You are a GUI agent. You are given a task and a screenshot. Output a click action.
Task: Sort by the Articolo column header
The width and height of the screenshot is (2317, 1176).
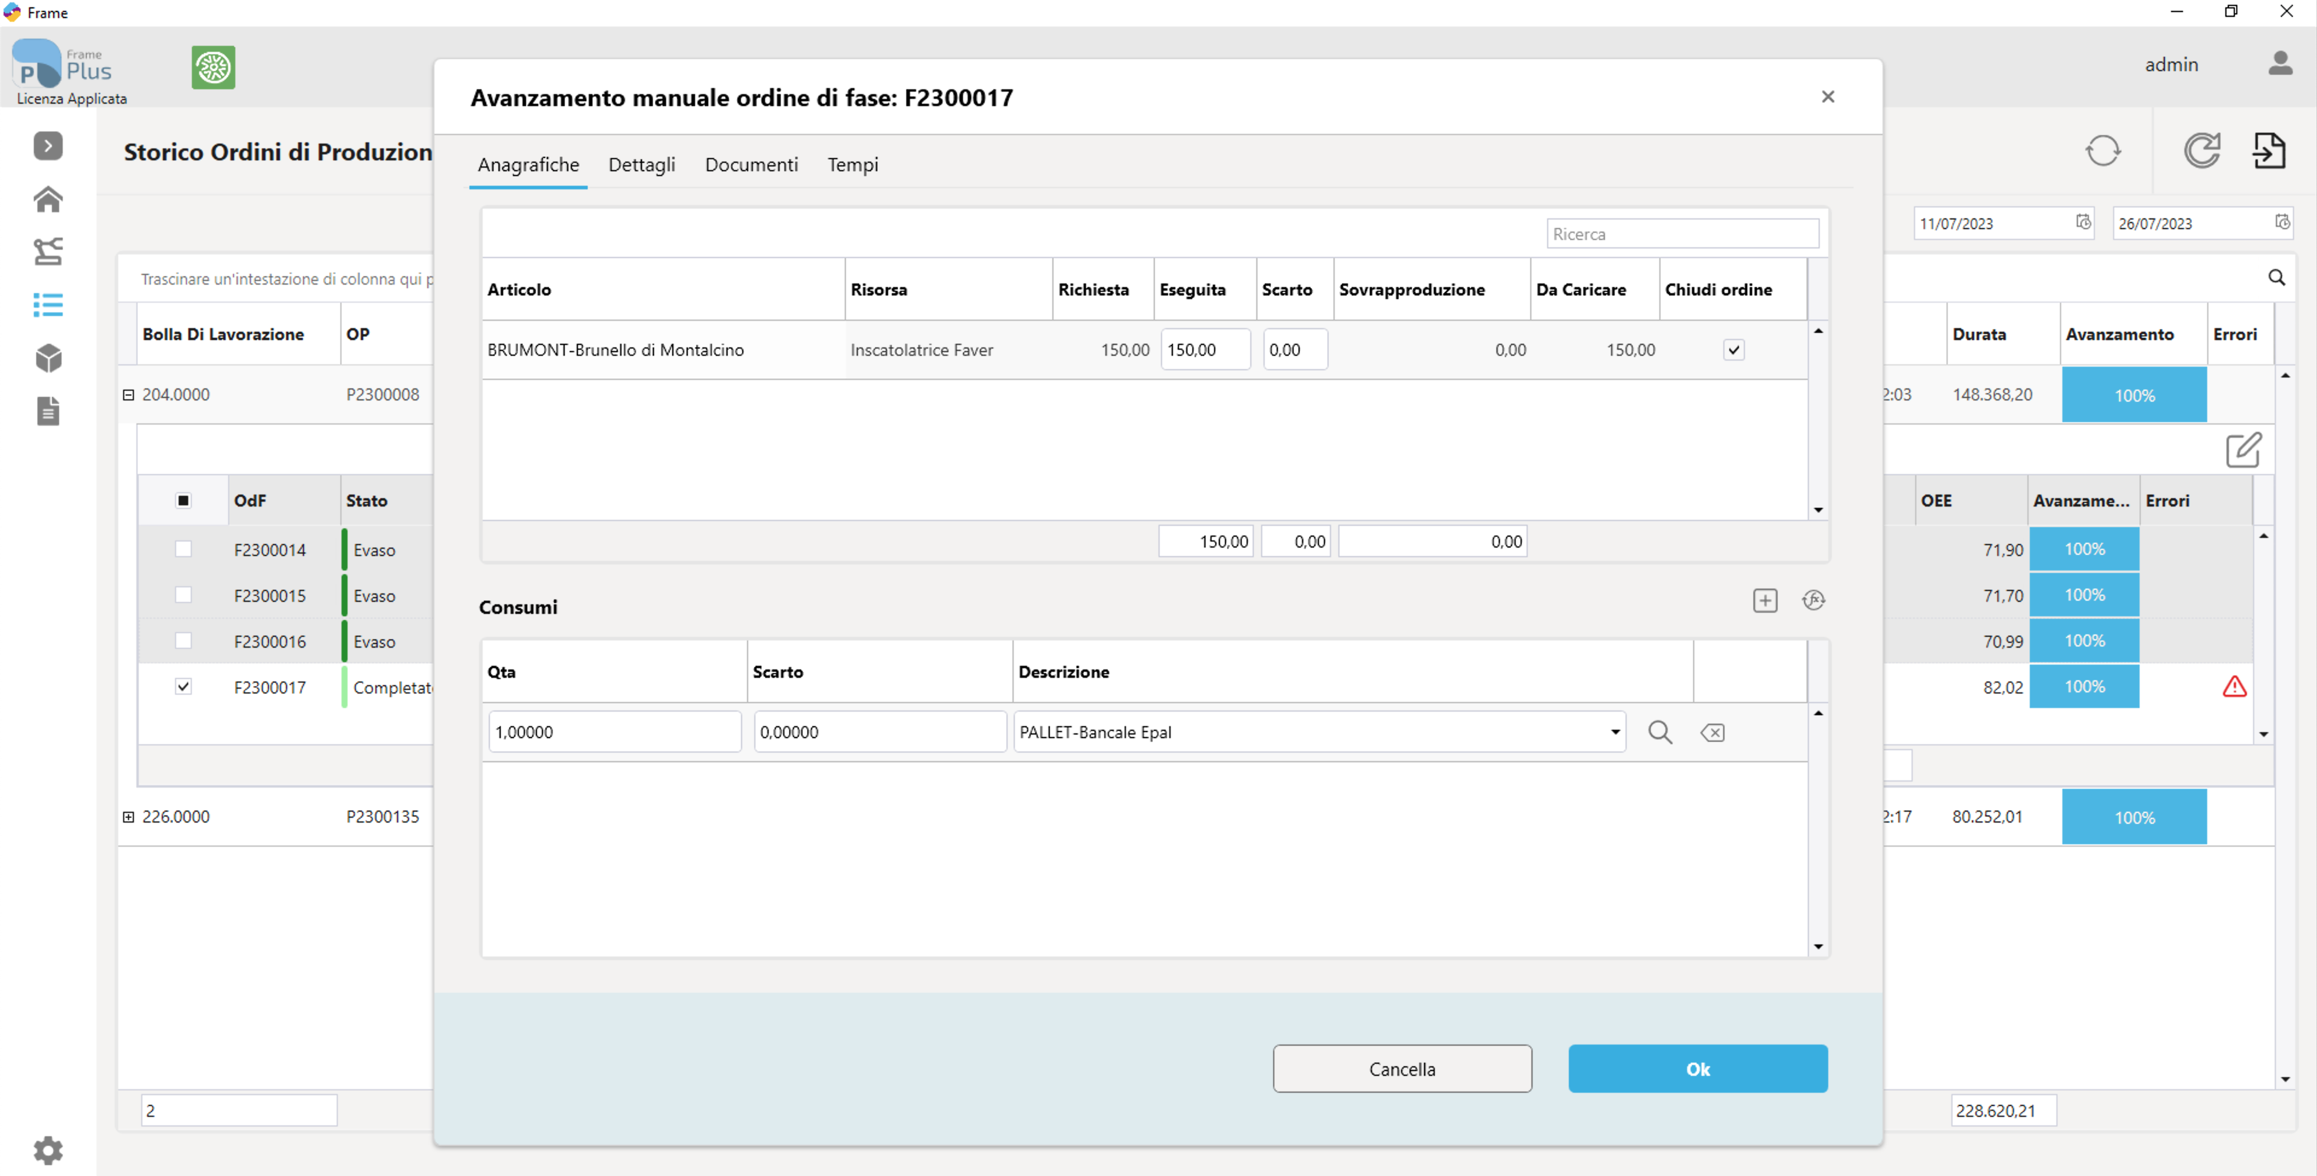(663, 289)
